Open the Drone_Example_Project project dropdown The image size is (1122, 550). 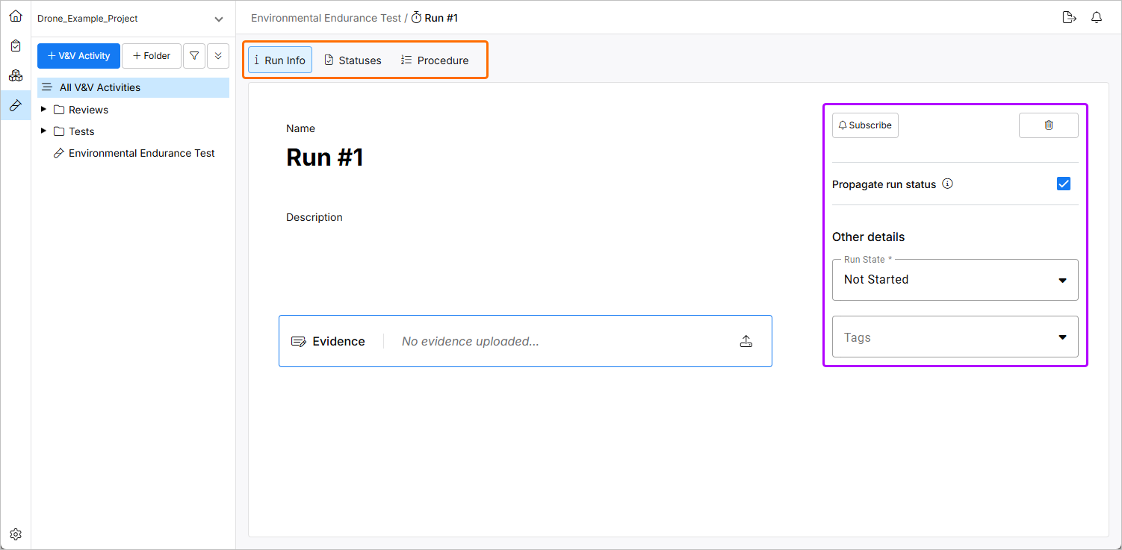click(131, 19)
